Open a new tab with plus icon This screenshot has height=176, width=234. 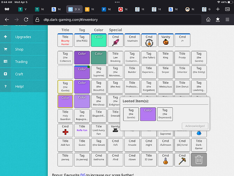pyautogui.click(x=218, y=9)
